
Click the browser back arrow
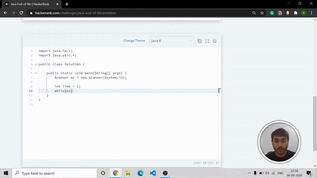(5, 13)
